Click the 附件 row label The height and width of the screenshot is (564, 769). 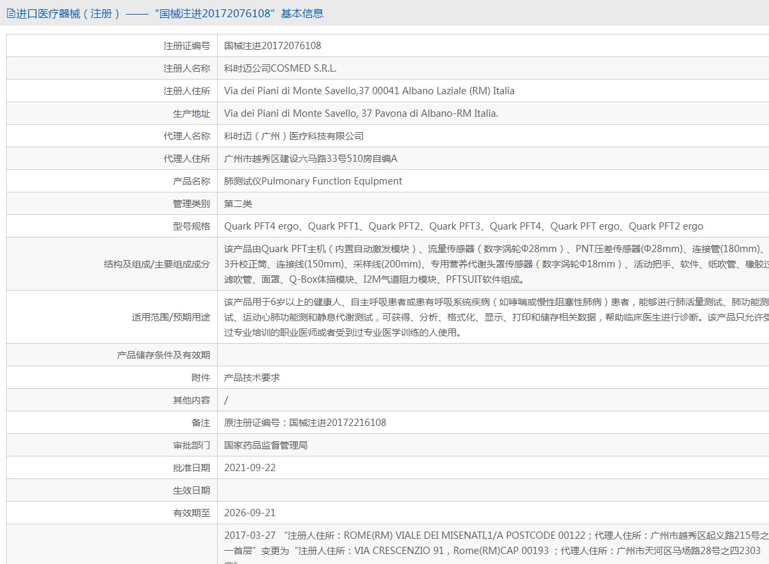(x=201, y=378)
